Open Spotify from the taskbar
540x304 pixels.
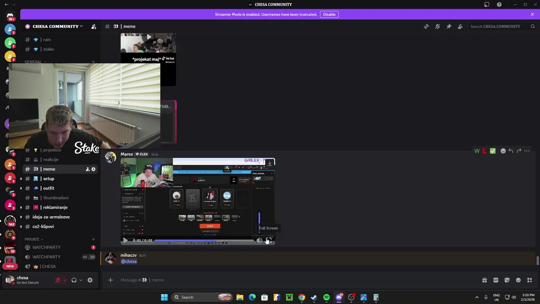pos(327,297)
